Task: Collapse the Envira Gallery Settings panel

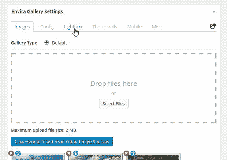Action: click(213, 12)
